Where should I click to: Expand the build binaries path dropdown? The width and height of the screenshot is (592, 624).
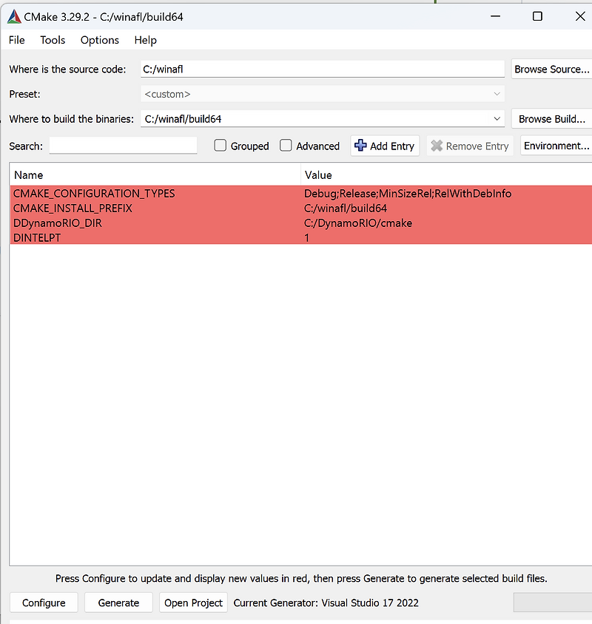point(497,118)
